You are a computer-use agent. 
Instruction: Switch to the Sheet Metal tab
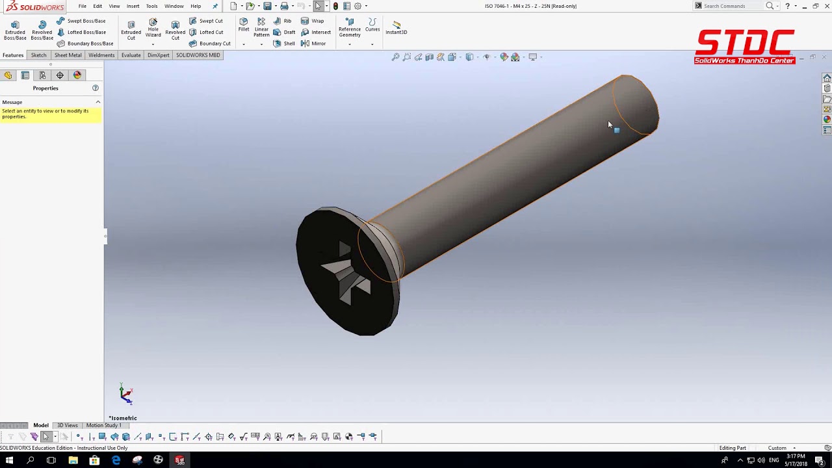(x=68, y=55)
